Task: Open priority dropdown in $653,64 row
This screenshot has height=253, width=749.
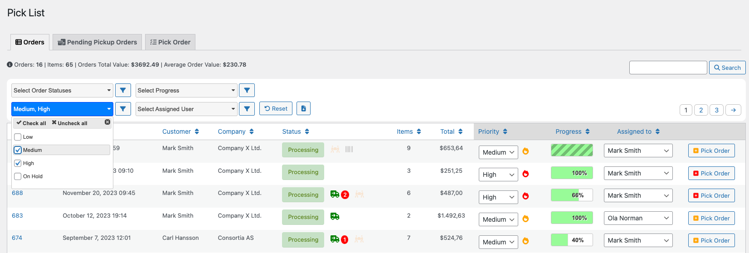Action: click(x=498, y=152)
